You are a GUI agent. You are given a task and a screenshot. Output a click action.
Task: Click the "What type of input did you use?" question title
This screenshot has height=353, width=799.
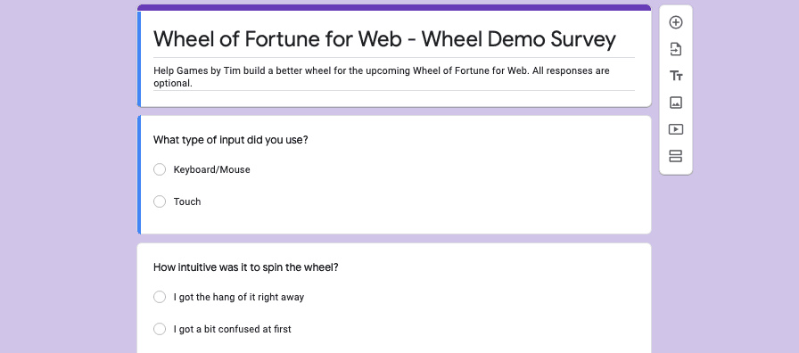tap(230, 140)
